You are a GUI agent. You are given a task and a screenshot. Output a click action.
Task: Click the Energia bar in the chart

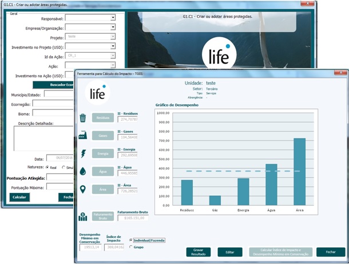pyautogui.click(x=243, y=192)
